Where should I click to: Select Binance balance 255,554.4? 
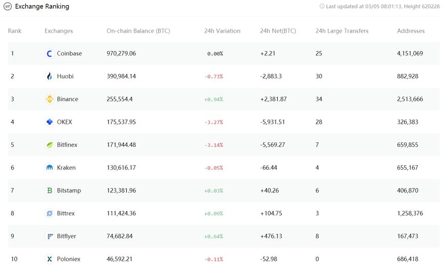tap(119, 99)
